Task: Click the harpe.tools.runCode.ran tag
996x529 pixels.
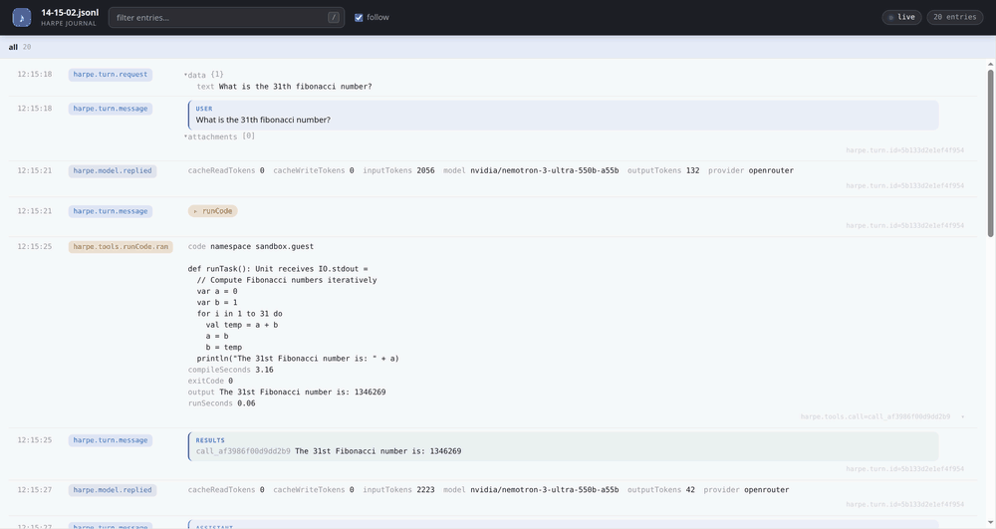Action: click(121, 246)
